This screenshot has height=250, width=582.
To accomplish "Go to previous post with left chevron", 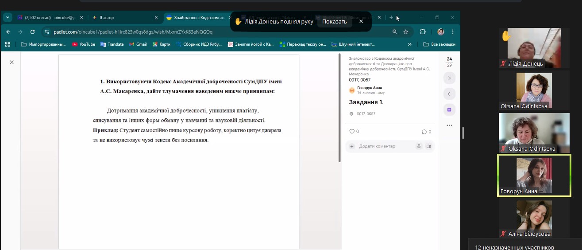I will point(449,94).
